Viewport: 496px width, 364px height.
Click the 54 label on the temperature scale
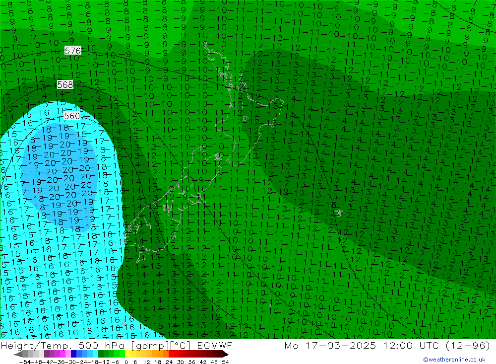click(x=225, y=362)
